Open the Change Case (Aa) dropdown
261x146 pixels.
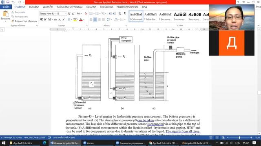pyautogui.click(x=79, y=13)
